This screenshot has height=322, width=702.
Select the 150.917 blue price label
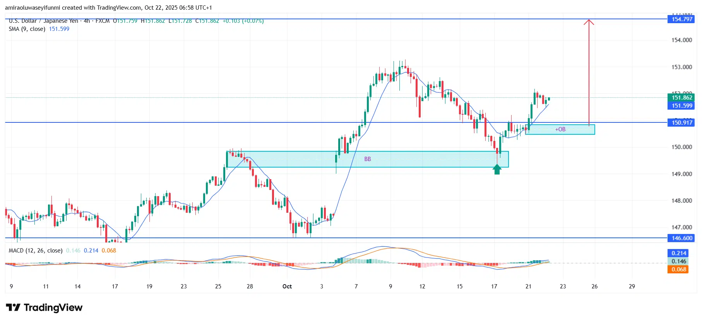pos(681,123)
